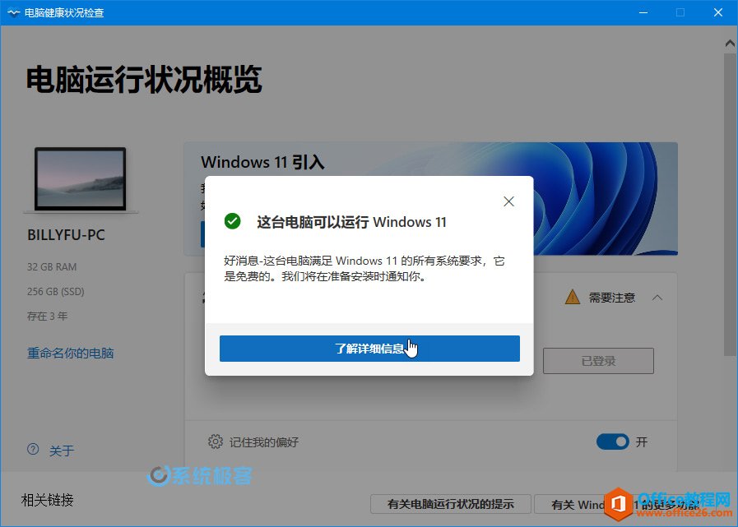Minimize the 电脑健康状况检查 window

[643, 12]
